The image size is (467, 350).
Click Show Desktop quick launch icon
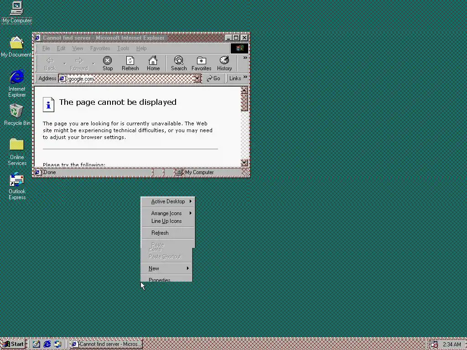36,344
